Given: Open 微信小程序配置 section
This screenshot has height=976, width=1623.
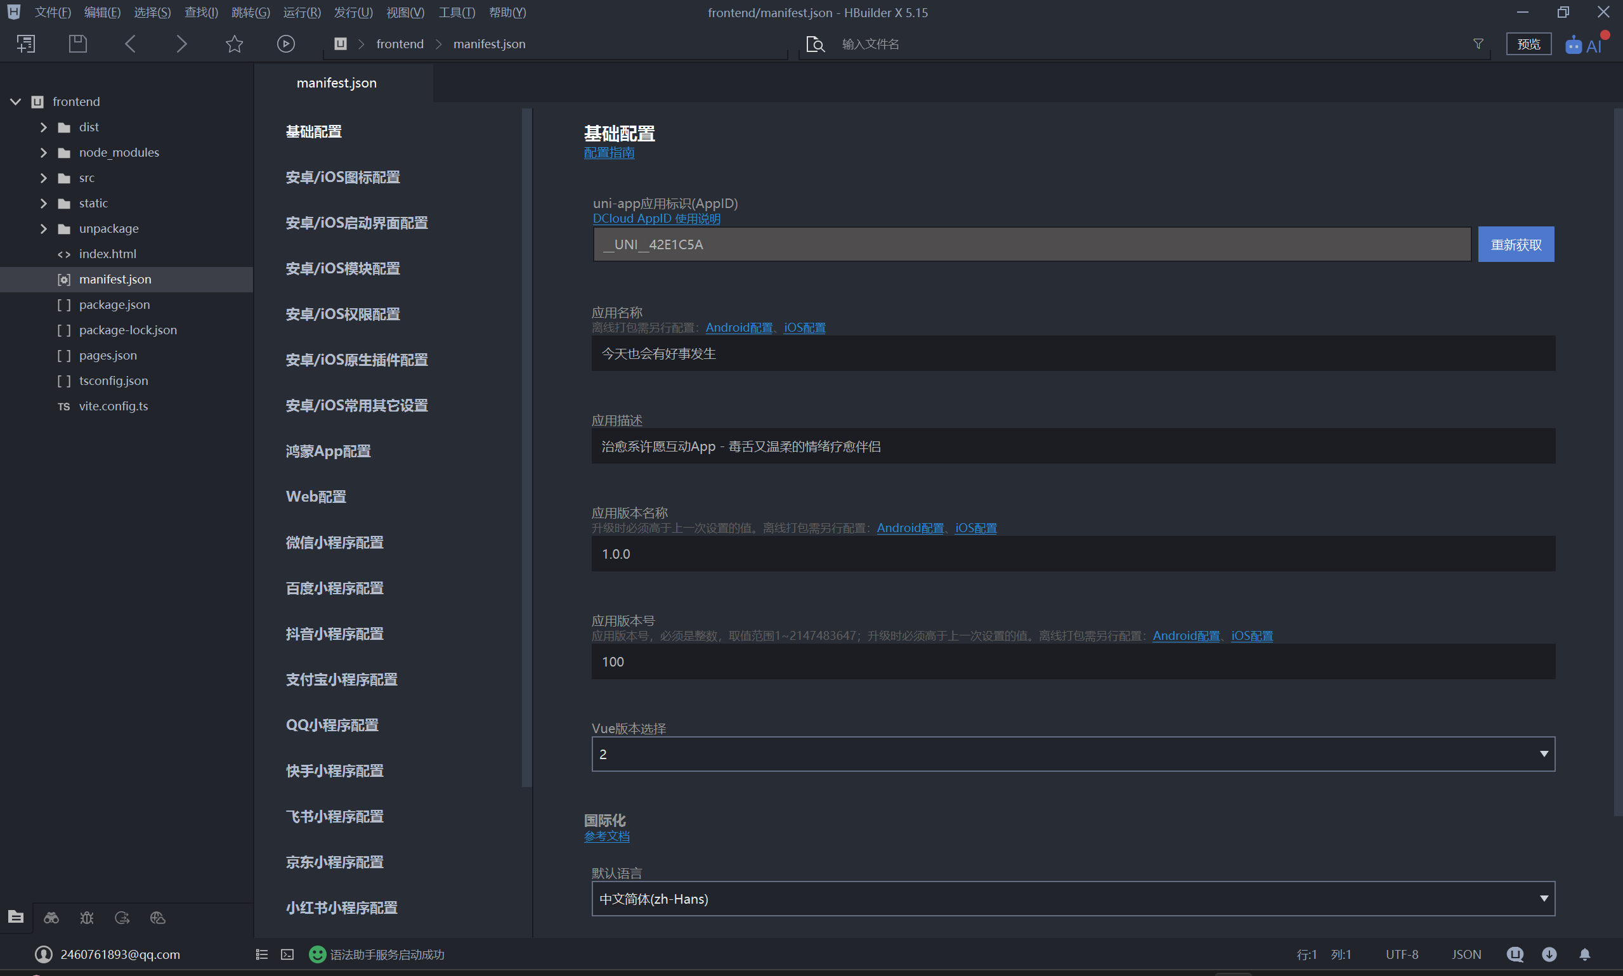Looking at the screenshot, I should tap(335, 543).
